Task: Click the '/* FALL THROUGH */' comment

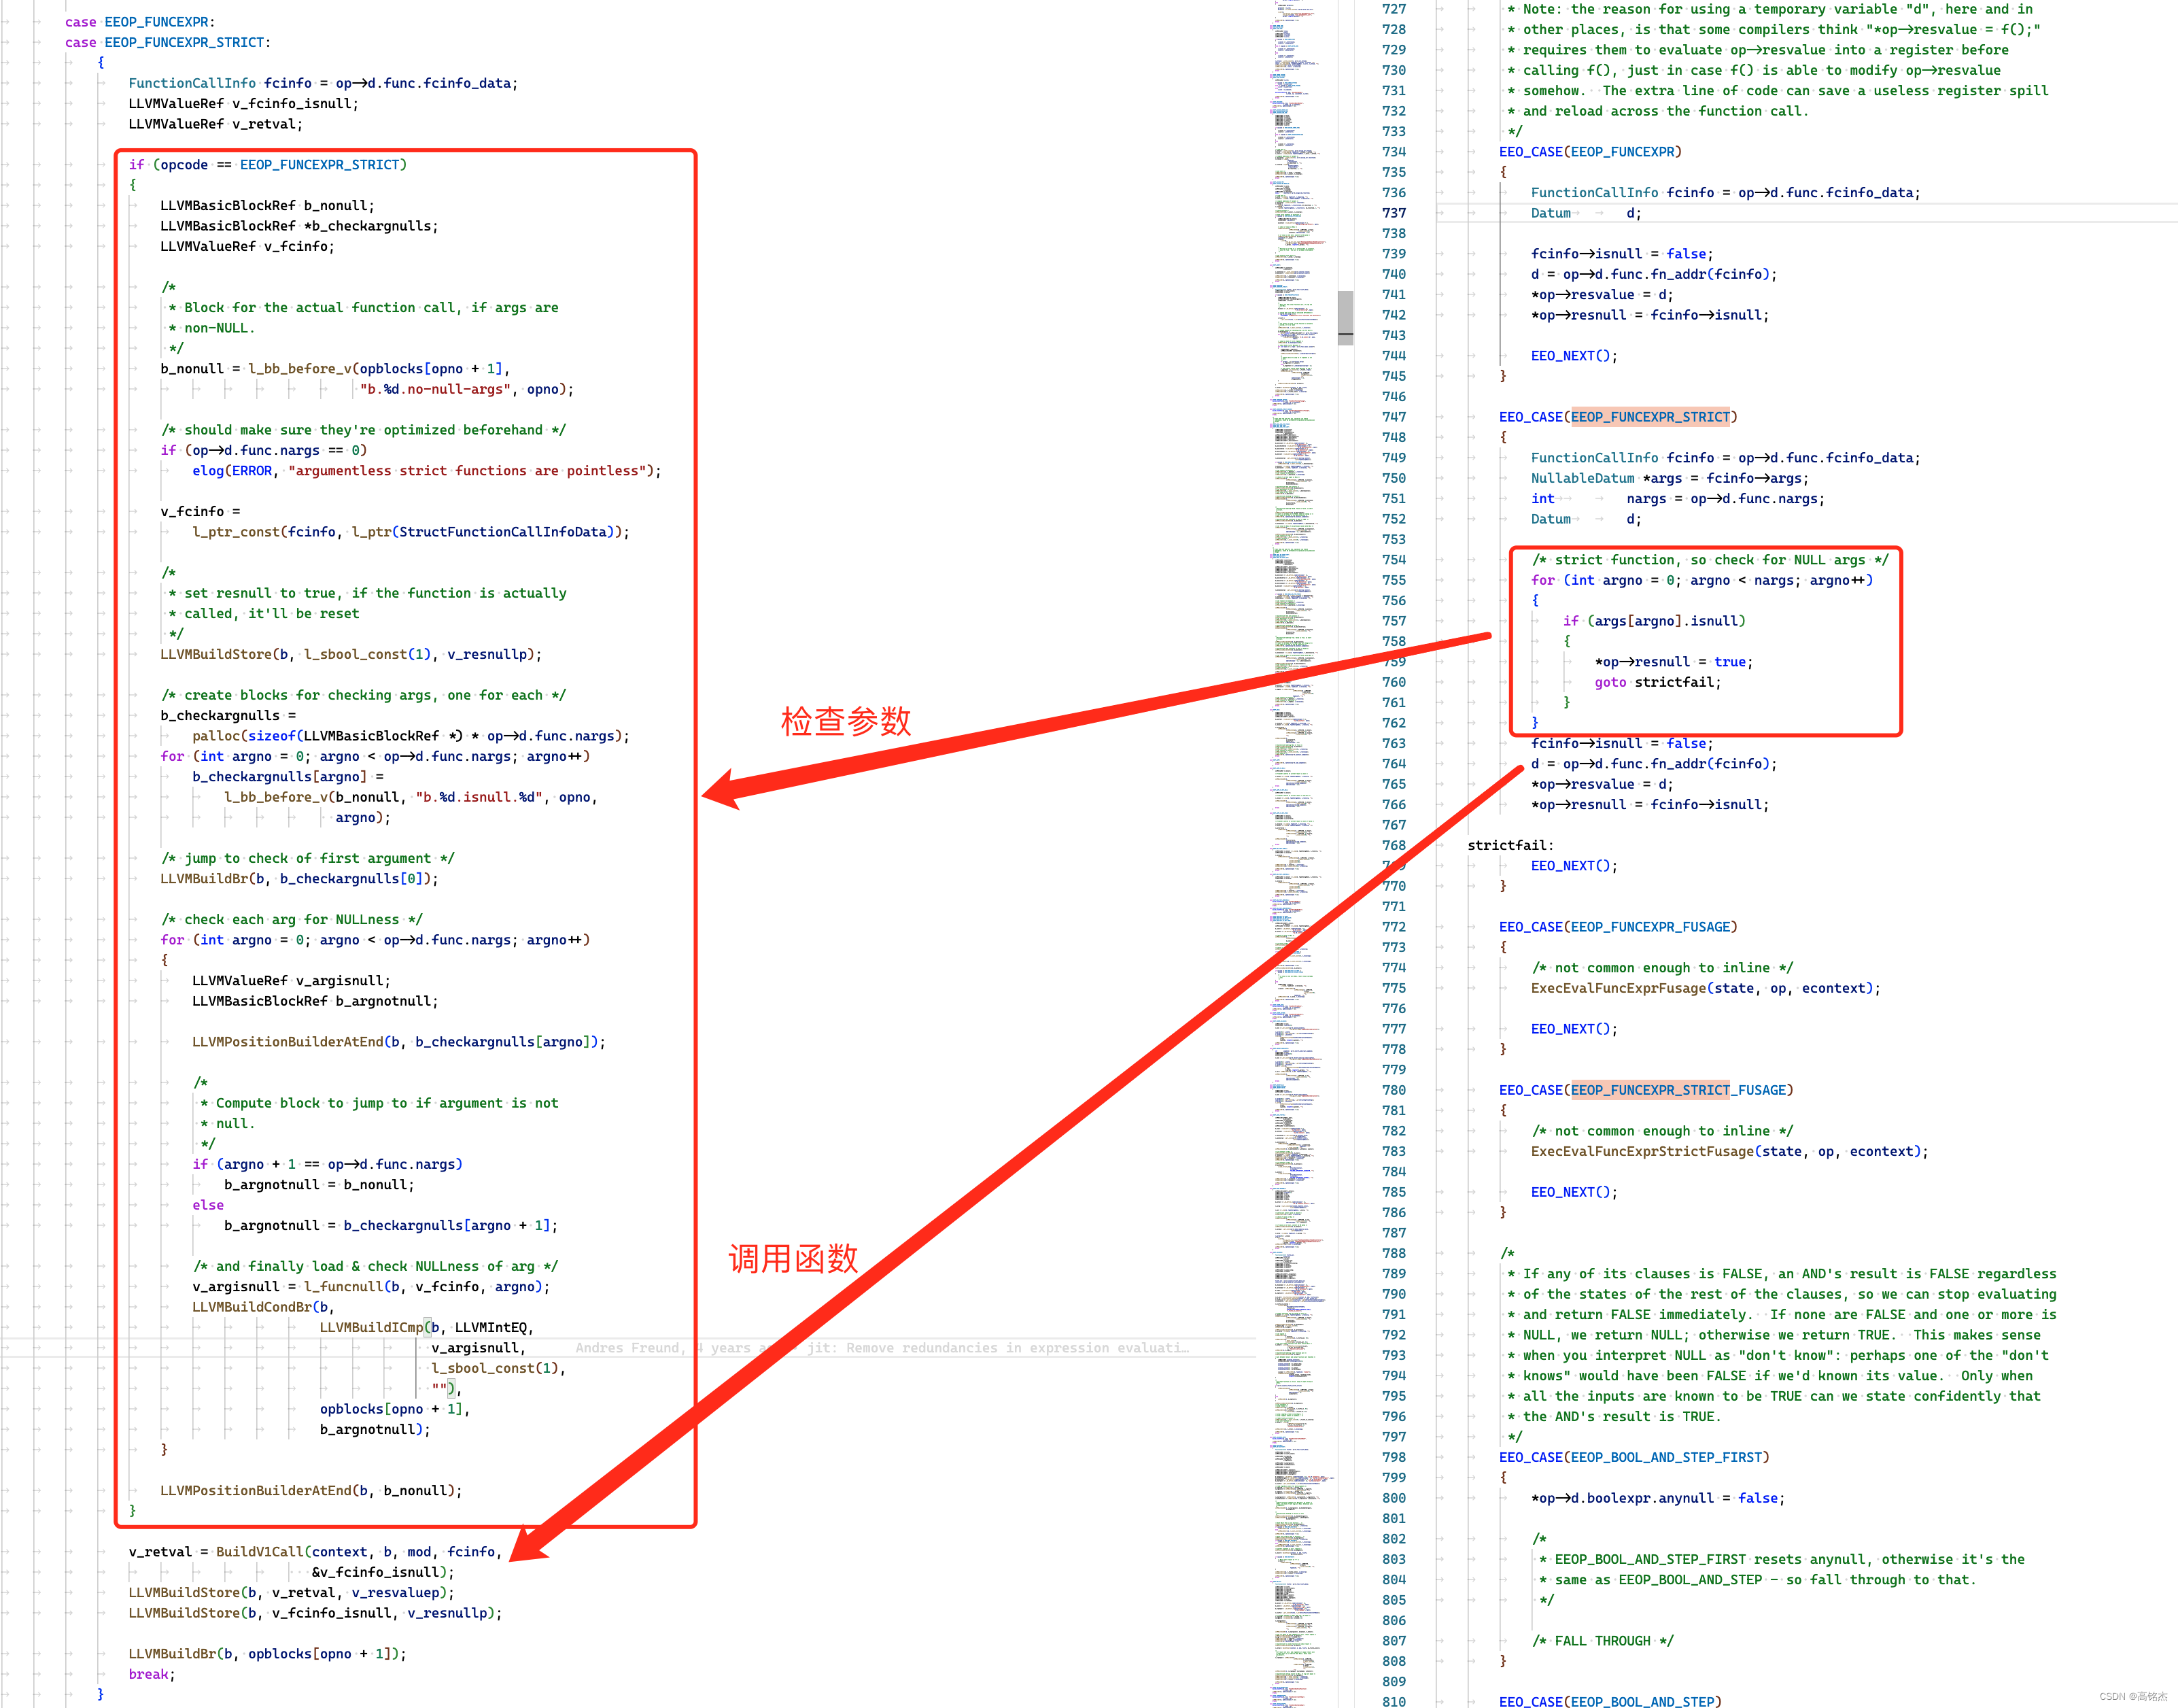Action: (1602, 1641)
